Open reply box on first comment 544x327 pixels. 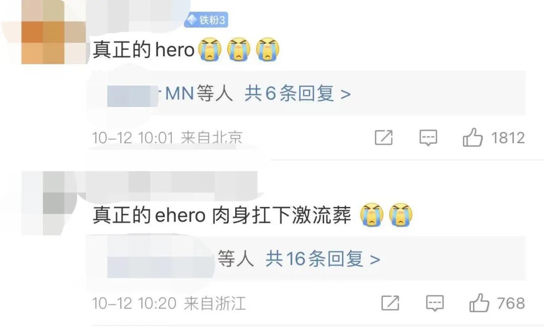click(x=428, y=138)
